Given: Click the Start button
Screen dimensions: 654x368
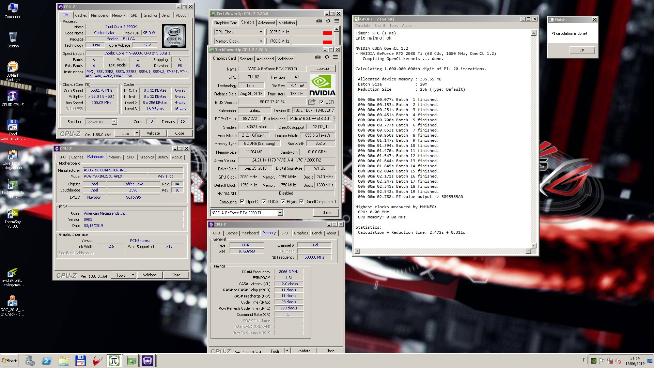Looking at the screenshot, I should 9,361.
